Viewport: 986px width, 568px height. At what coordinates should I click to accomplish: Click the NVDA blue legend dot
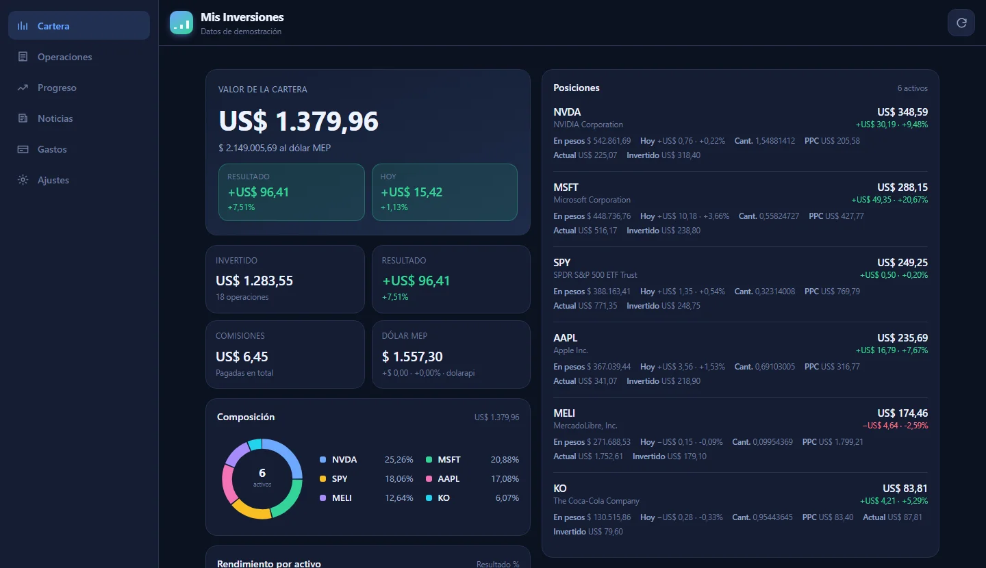323,460
